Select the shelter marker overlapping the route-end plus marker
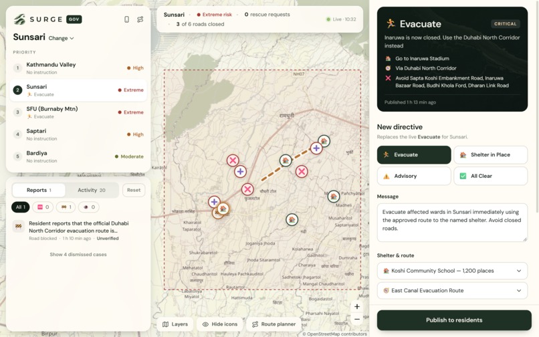The image size is (539, 337). coord(324,140)
